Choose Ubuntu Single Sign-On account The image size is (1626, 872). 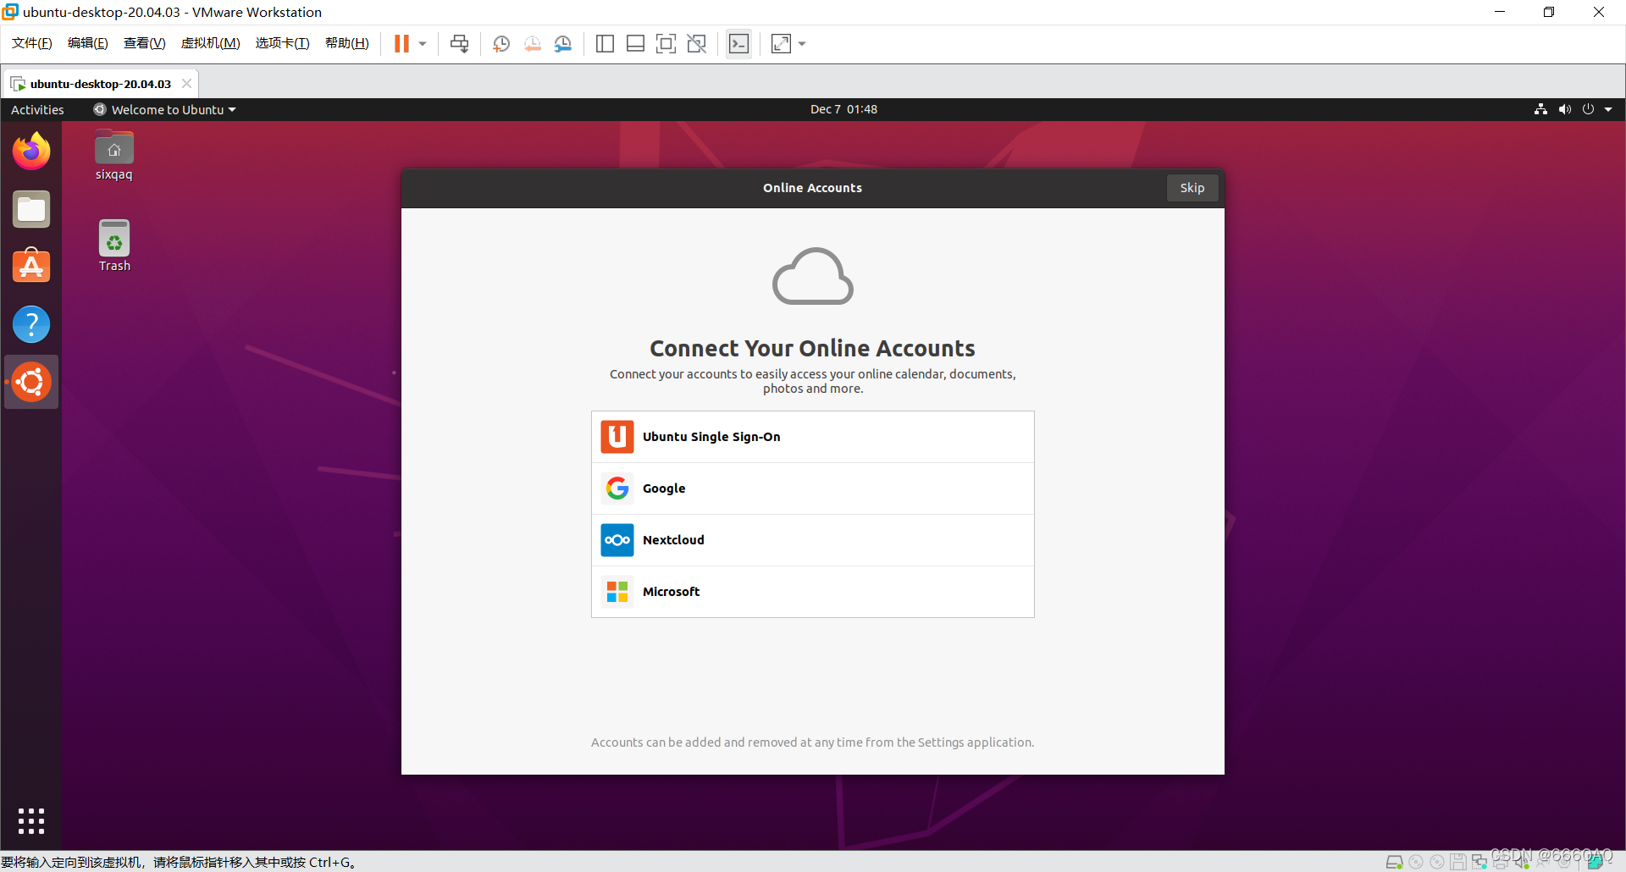coord(813,437)
